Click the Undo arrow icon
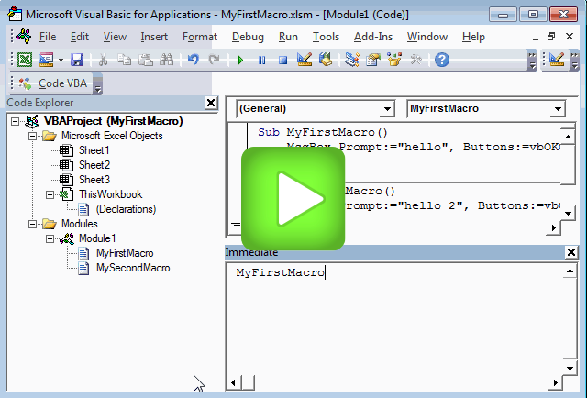Screen dimensions: 587x398 coord(194,60)
